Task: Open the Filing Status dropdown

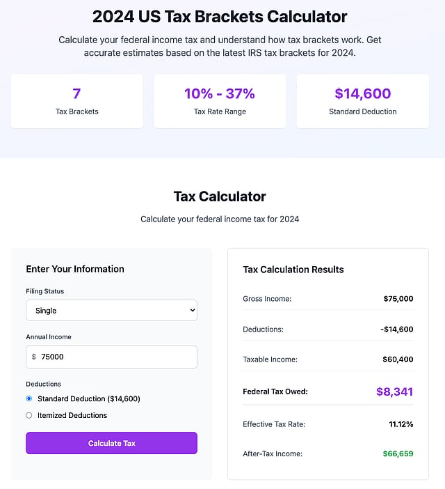Action: (x=111, y=311)
